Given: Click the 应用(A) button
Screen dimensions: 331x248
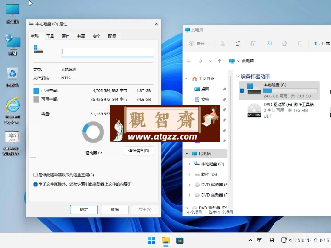Looking at the screenshot, I should 145,209.
